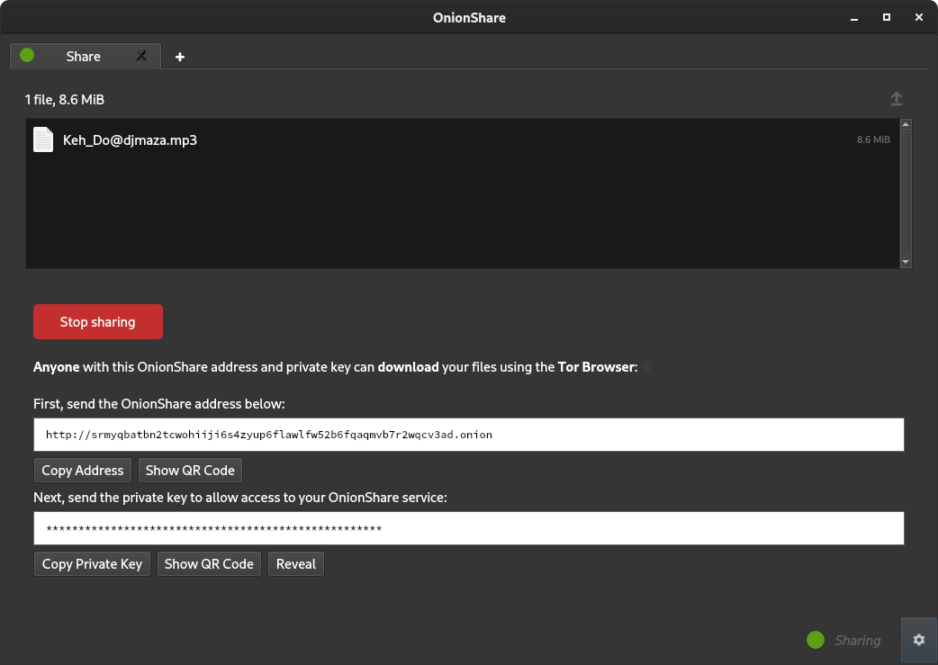Click the file list scrollbar down arrow

[x=906, y=262]
